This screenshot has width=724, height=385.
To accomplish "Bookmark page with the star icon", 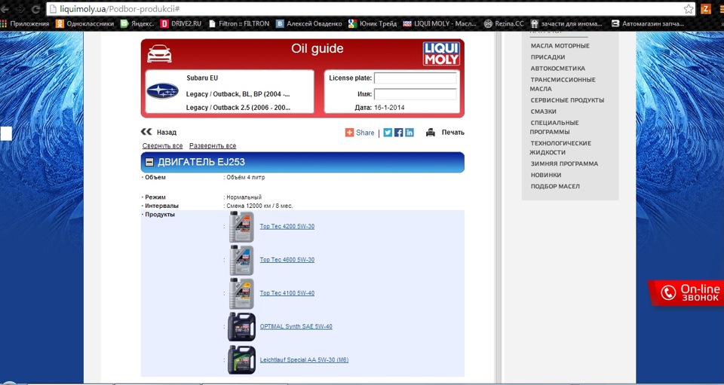I will click(x=689, y=9).
